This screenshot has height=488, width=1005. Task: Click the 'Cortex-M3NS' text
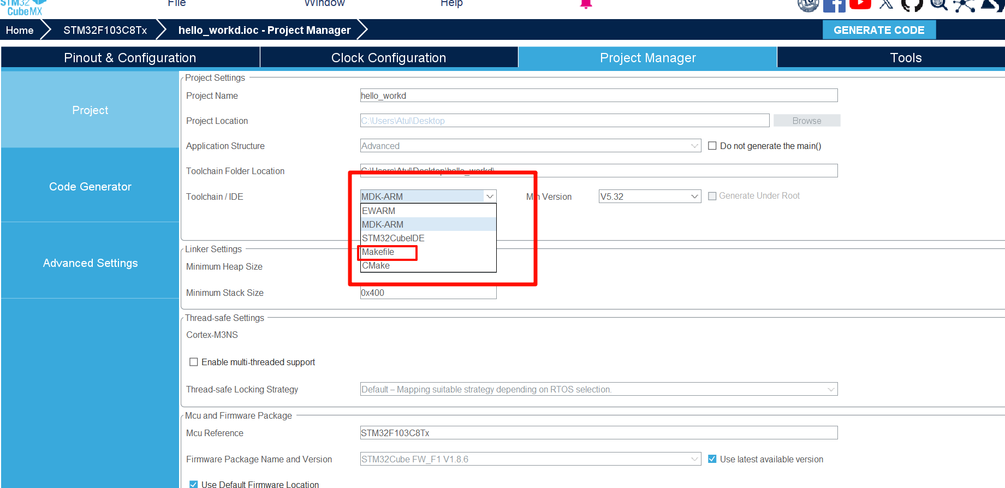point(212,335)
